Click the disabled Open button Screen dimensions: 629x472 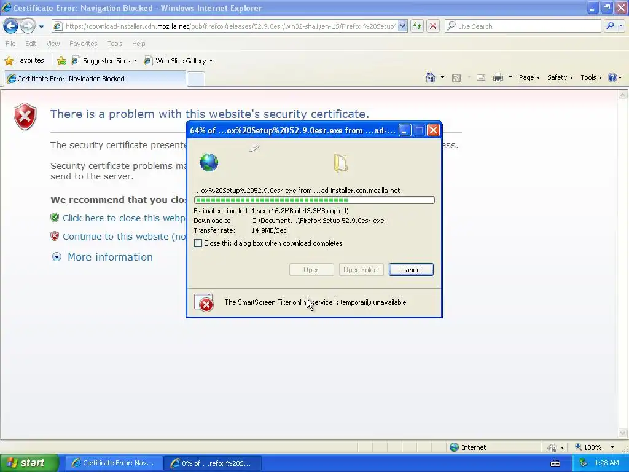coord(311,270)
